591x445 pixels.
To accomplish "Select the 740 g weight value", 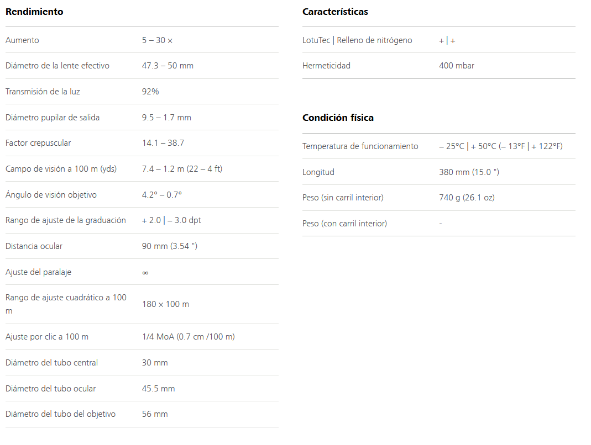I will [467, 198].
